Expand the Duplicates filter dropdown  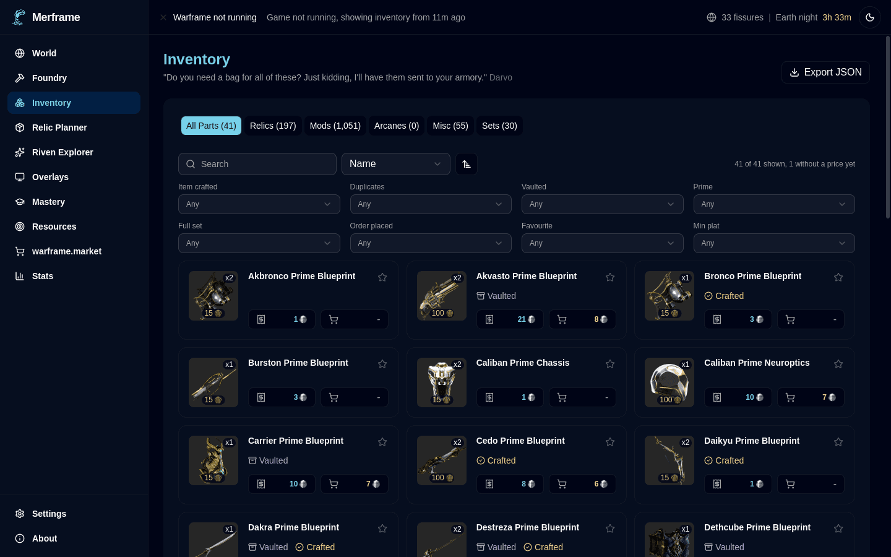click(431, 204)
